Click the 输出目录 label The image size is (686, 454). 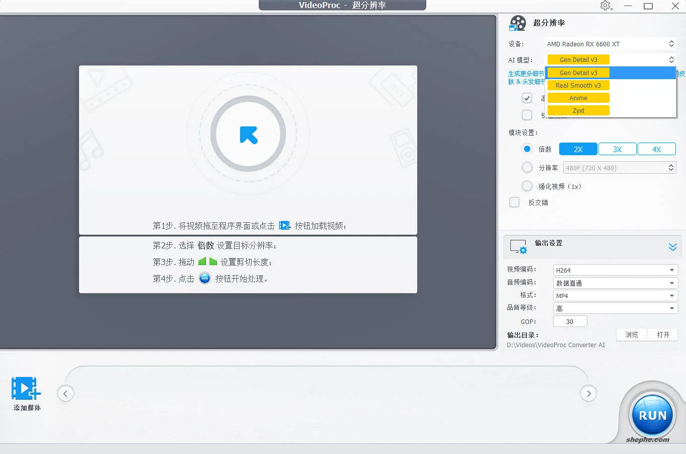coord(523,335)
